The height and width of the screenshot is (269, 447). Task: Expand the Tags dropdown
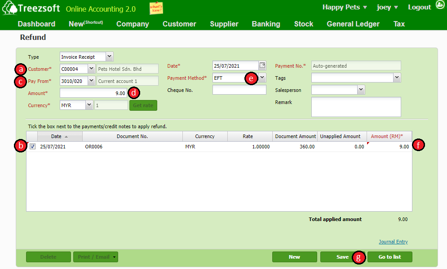pyautogui.click(x=397, y=78)
